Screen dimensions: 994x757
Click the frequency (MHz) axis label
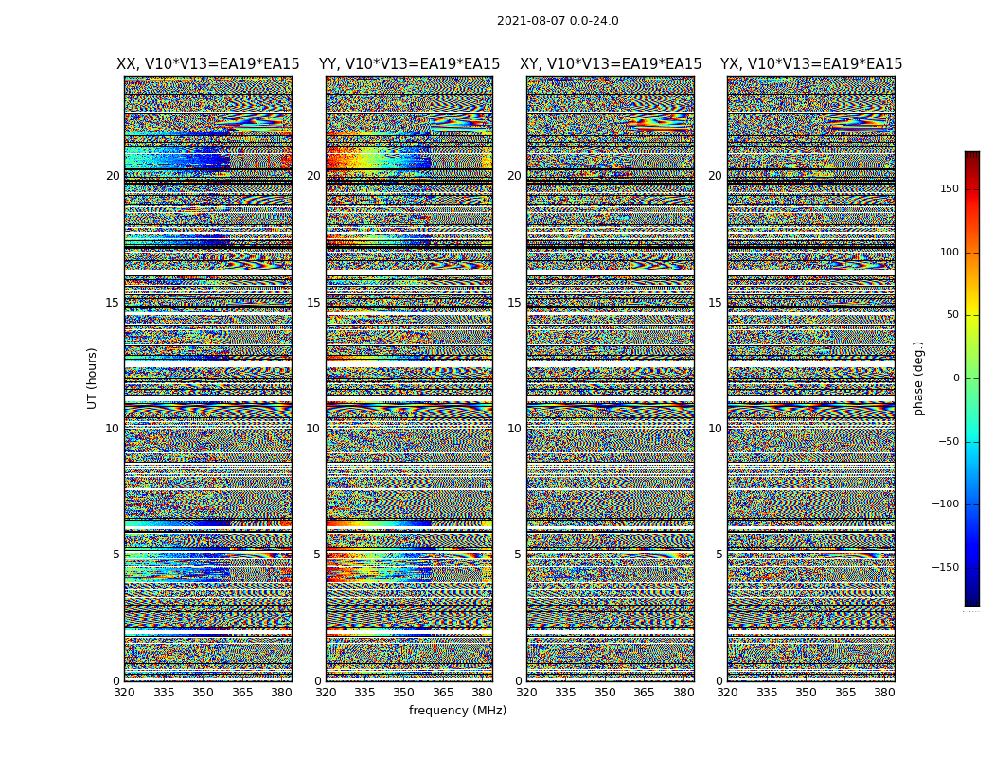(x=457, y=710)
